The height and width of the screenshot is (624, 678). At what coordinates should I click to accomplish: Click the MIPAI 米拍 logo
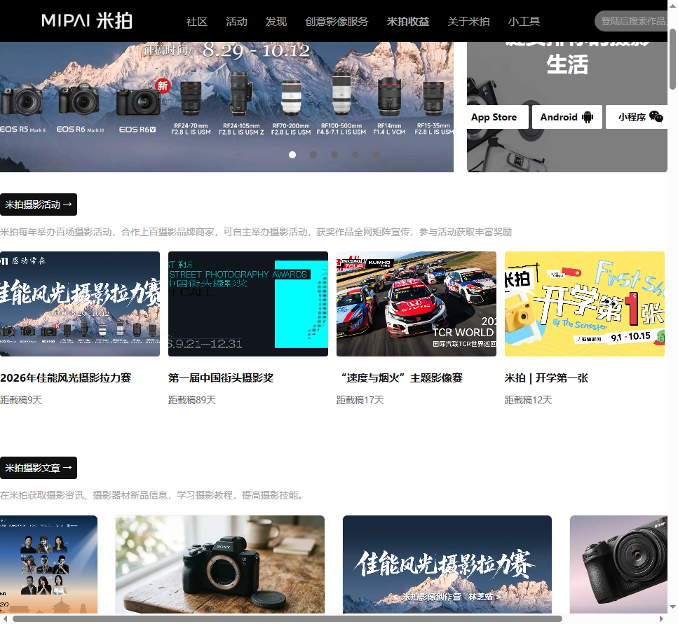tap(86, 21)
